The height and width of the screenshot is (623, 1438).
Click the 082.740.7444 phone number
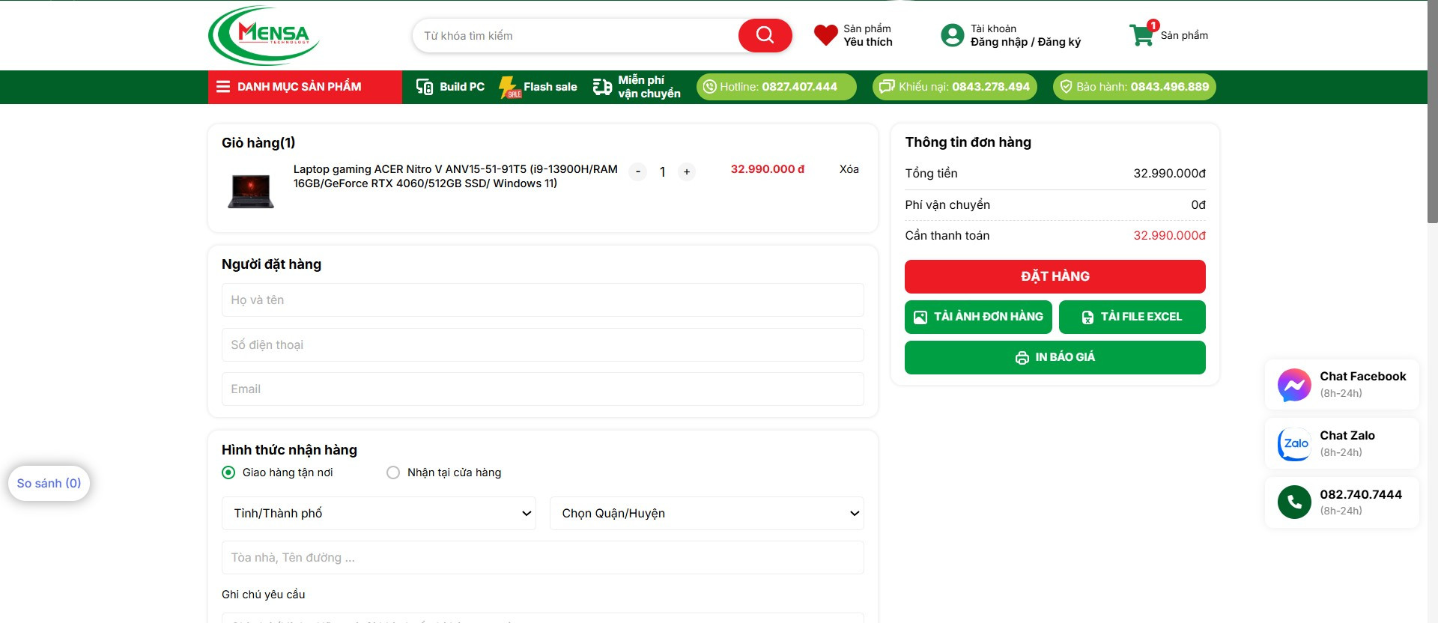click(x=1361, y=495)
